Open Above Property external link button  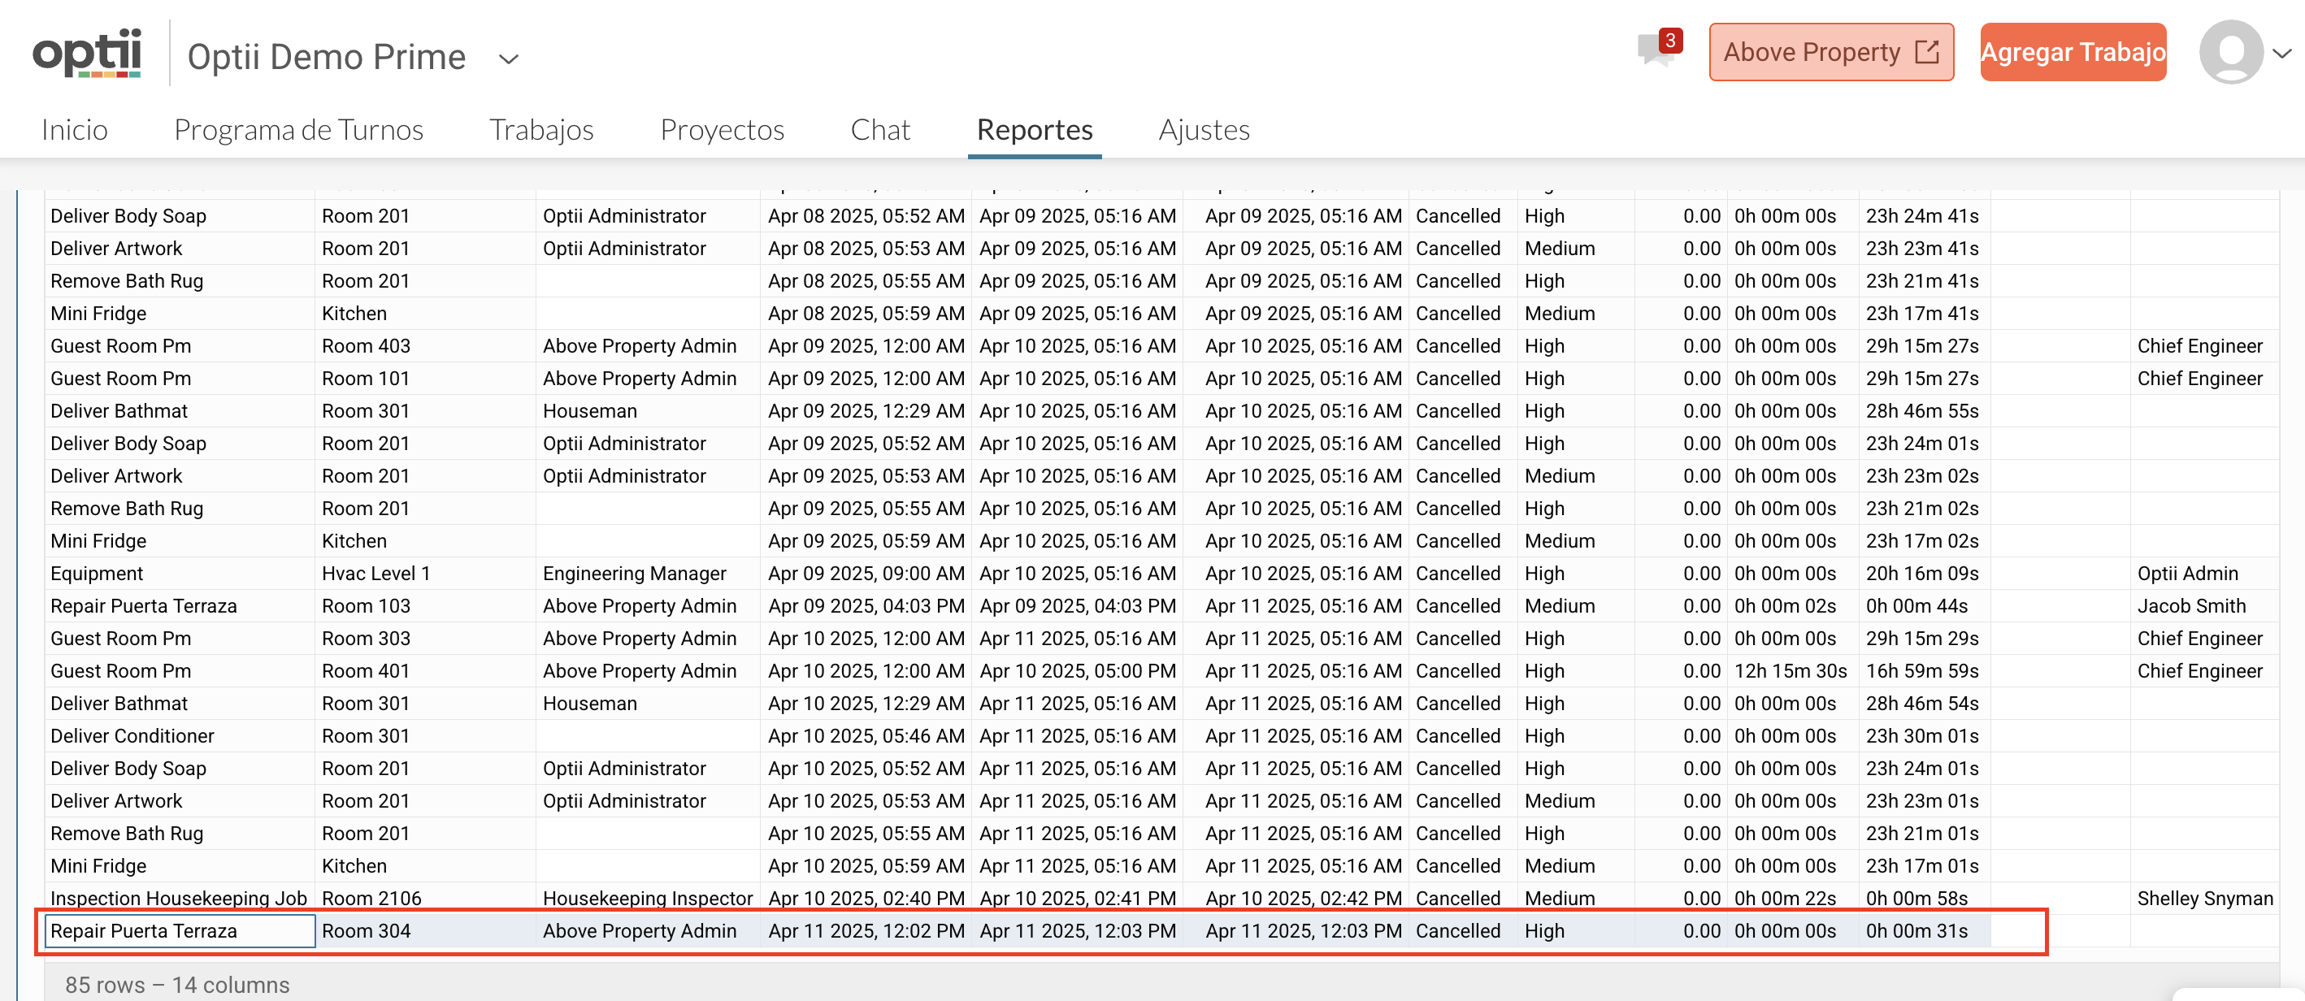[1831, 52]
